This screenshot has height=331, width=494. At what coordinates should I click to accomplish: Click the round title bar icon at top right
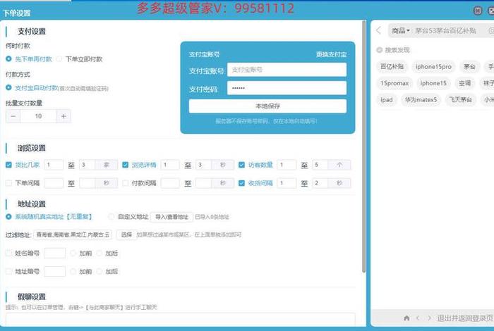(478, 11)
